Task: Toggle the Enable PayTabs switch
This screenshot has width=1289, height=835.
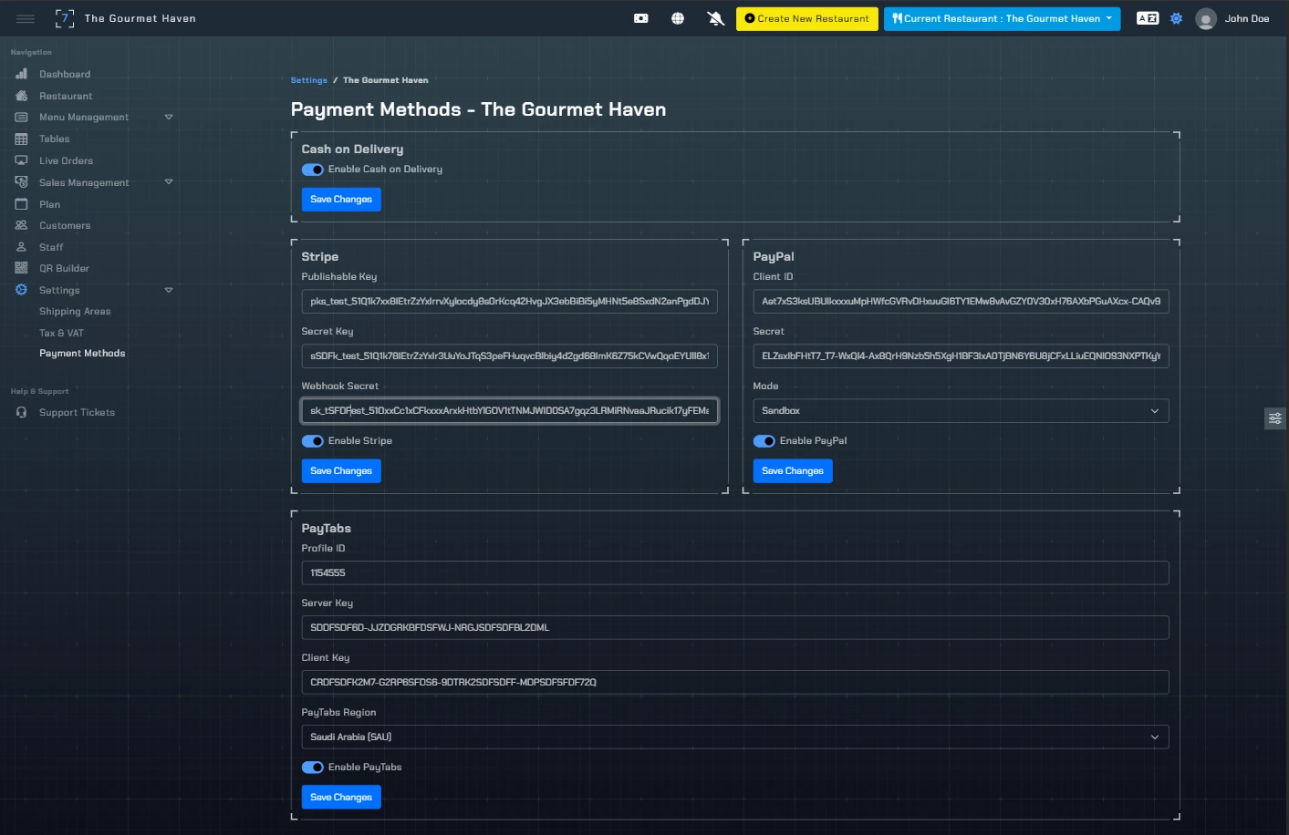Action: (x=313, y=768)
